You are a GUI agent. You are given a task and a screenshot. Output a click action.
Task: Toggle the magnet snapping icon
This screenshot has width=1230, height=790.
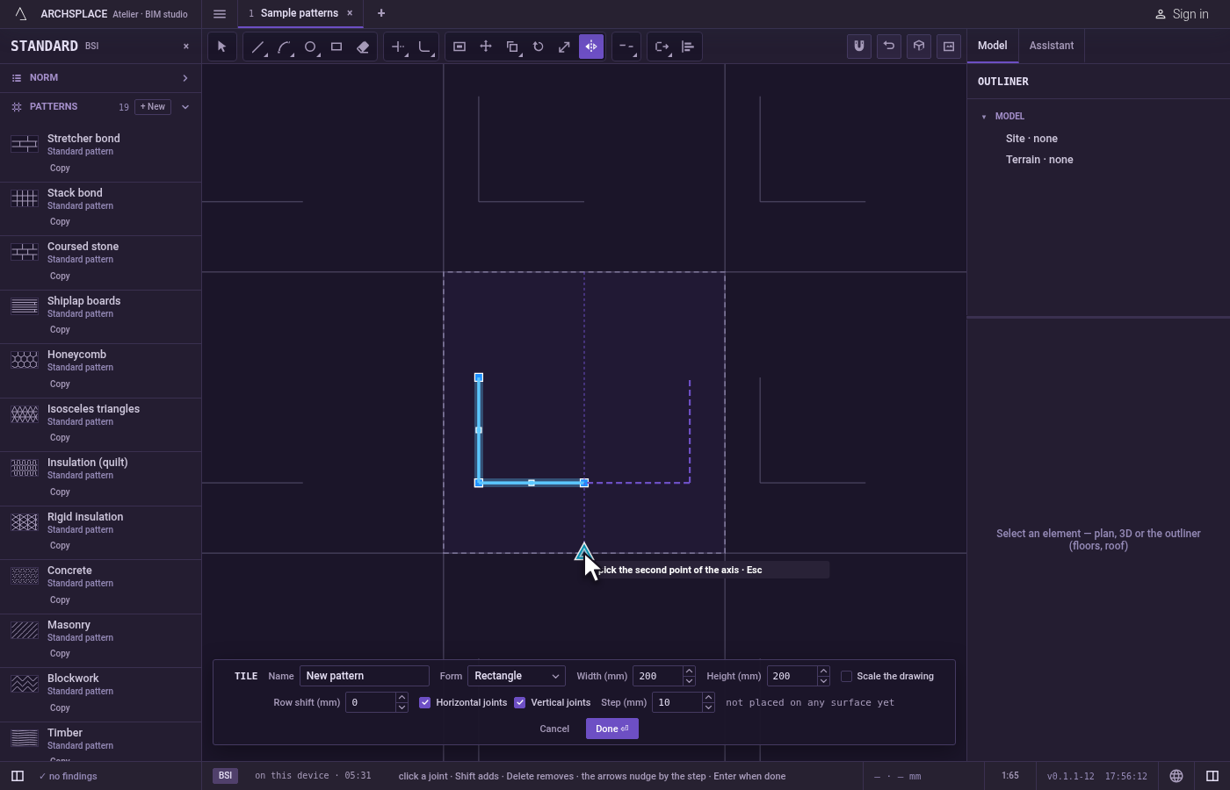pyautogui.click(x=859, y=47)
